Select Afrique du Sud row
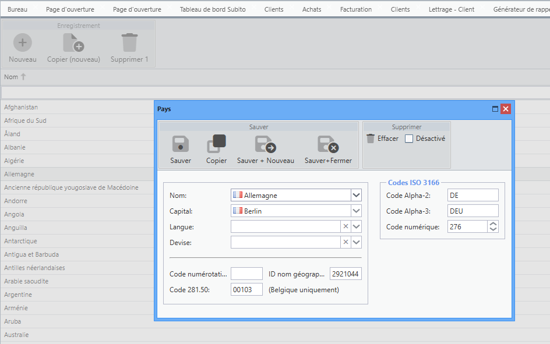The image size is (550, 344). [x=25, y=120]
